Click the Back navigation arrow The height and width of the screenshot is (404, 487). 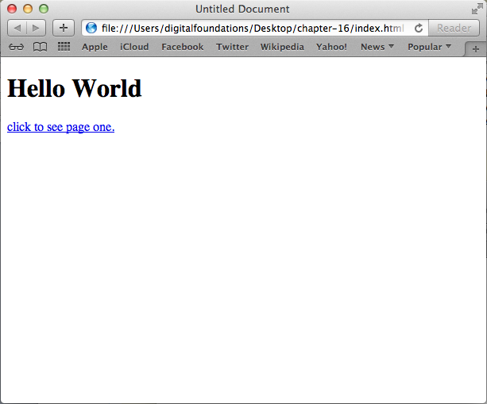click(17, 28)
